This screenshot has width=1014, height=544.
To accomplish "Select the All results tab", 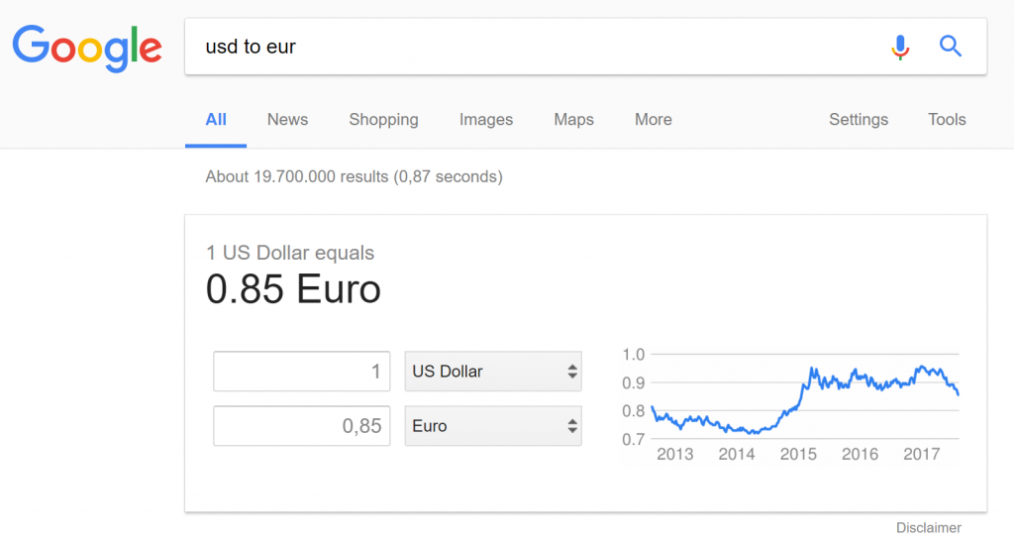I will point(215,120).
